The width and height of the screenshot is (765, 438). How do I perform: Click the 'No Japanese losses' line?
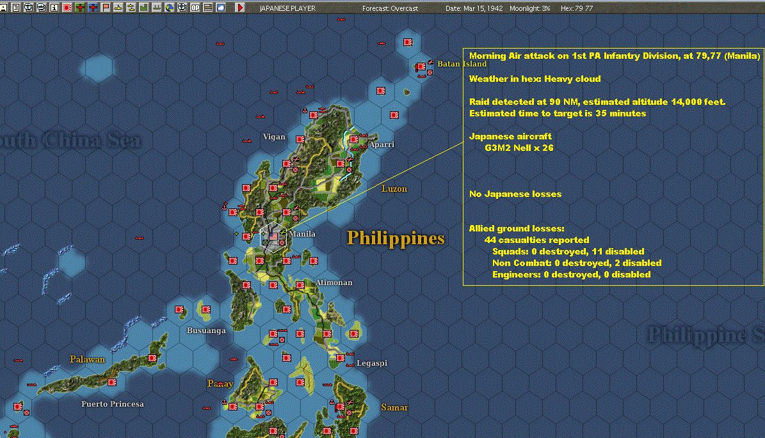click(x=515, y=194)
